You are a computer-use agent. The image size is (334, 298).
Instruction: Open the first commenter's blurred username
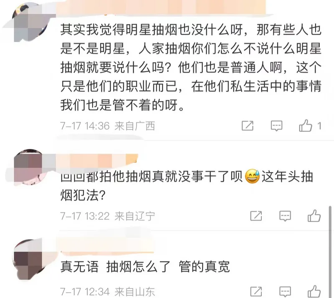162,8
